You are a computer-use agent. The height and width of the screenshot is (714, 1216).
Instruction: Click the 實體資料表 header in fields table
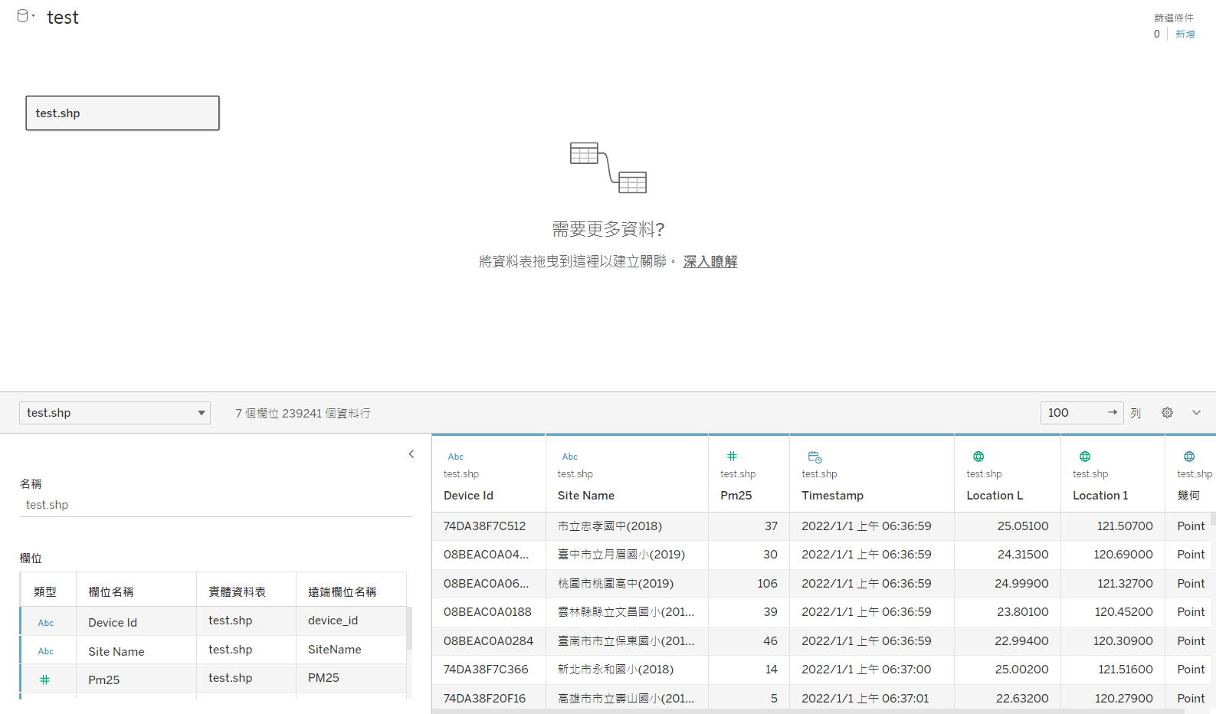237,591
